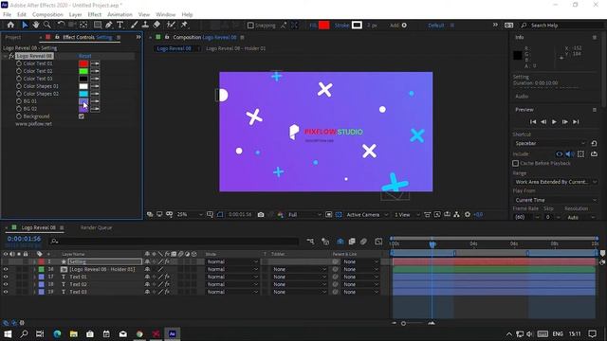607x341 pixels.
Task: Reset shortcut in Preview panel
Action: (x=595, y=143)
